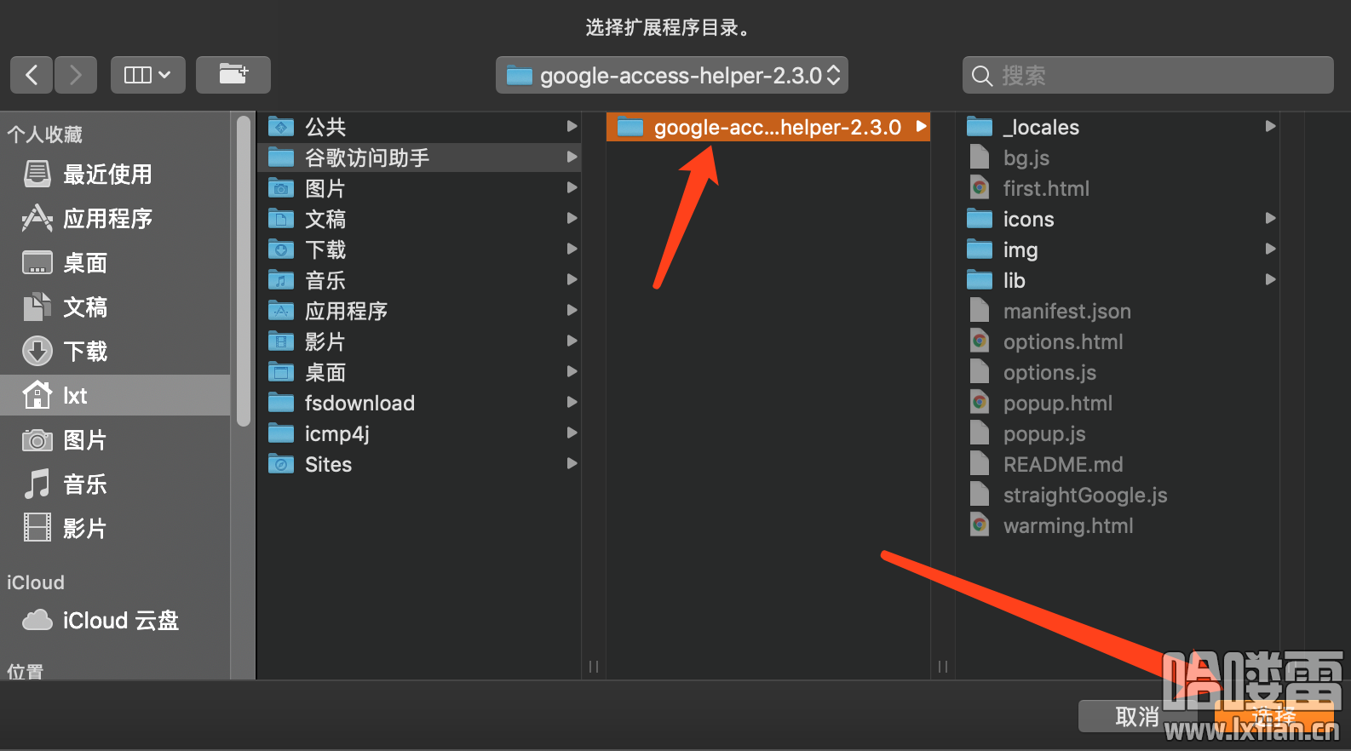The height and width of the screenshot is (751, 1351).
Task: Open the lib folder
Action: 1118,280
